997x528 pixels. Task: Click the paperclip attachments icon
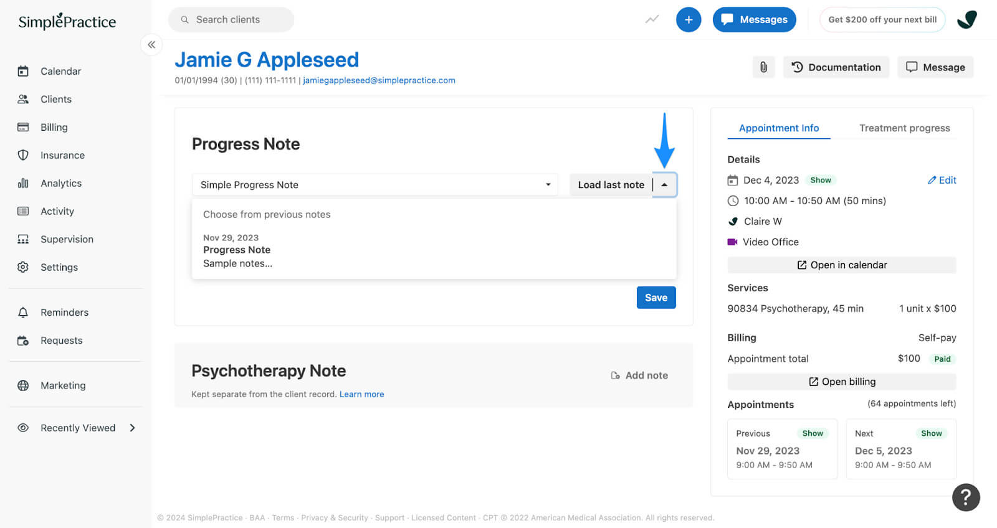click(763, 67)
